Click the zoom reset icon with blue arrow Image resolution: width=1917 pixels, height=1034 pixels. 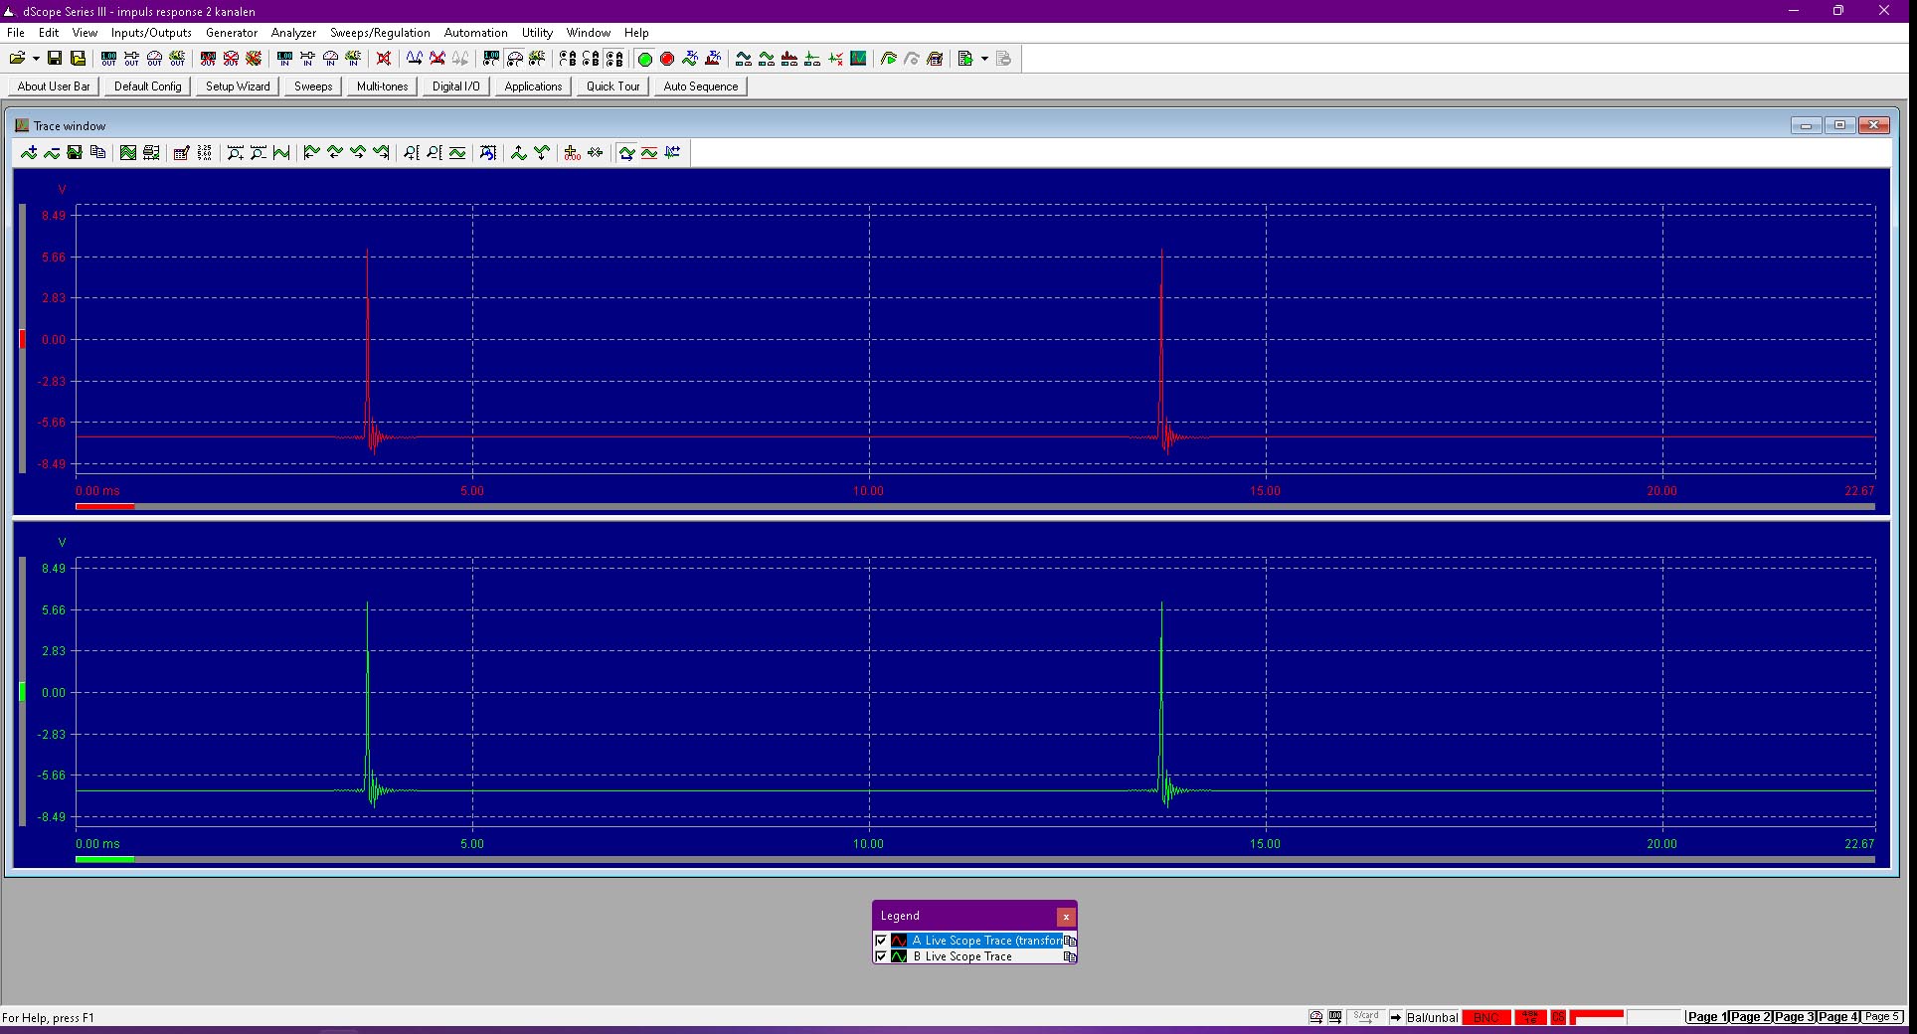(x=488, y=153)
